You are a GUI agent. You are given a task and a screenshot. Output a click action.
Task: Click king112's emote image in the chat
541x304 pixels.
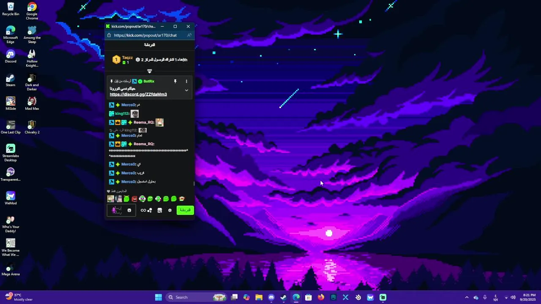point(134,114)
